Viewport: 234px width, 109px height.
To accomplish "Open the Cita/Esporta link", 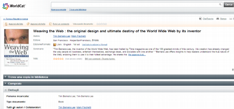I will (208, 19).
